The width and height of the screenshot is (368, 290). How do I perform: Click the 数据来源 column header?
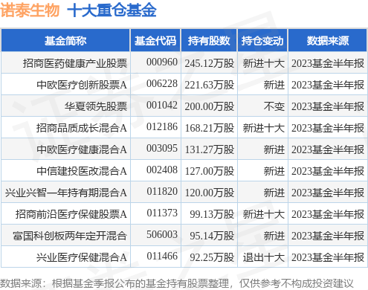coord(328,41)
